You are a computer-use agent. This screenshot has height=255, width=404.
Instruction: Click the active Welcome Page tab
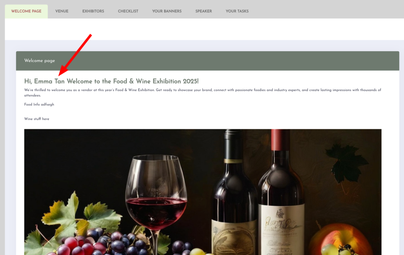26,11
